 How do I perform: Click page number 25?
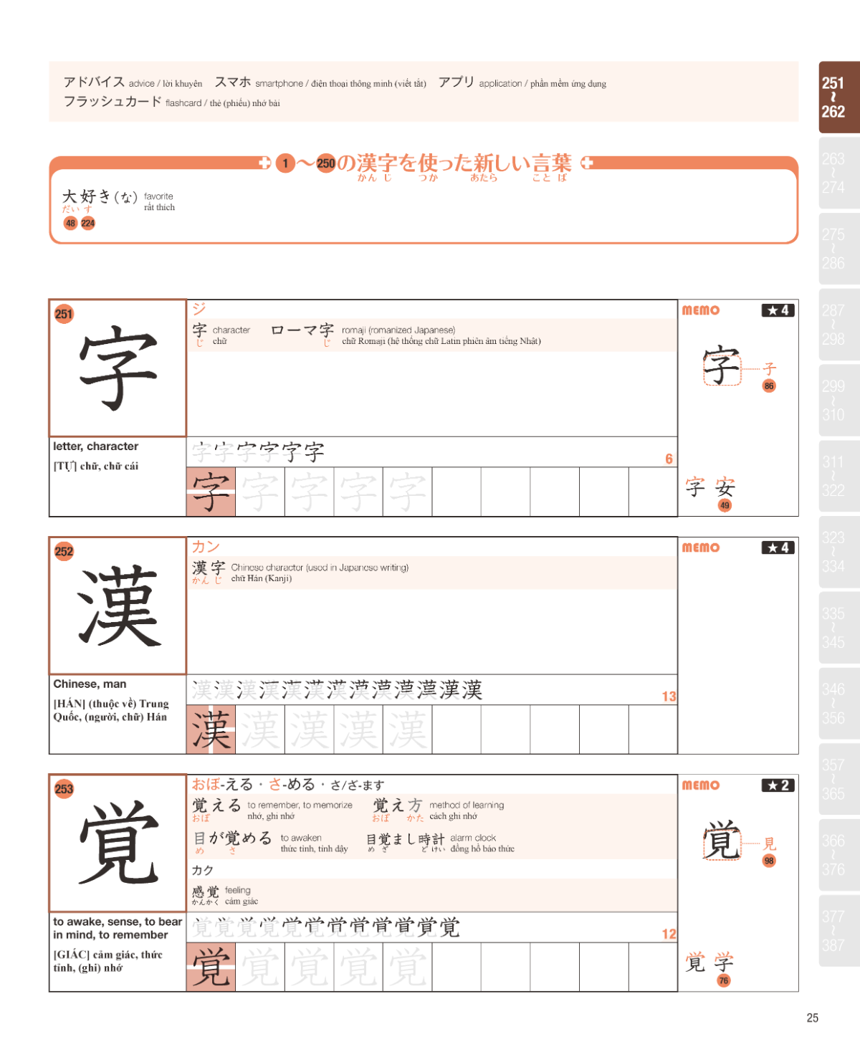click(x=812, y=1018)
